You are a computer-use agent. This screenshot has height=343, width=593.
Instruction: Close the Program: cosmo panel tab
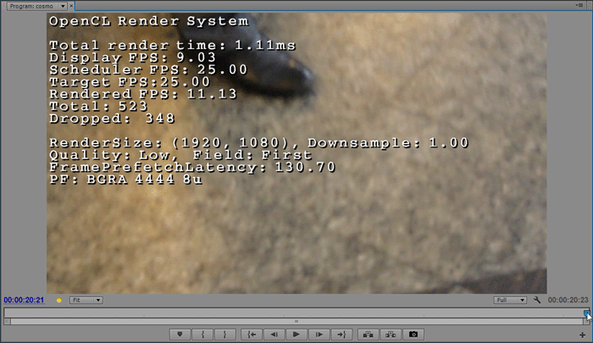click(71, 6)
